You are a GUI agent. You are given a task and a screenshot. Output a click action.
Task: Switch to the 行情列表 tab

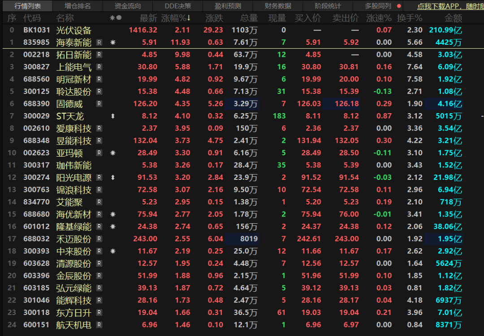27,6
